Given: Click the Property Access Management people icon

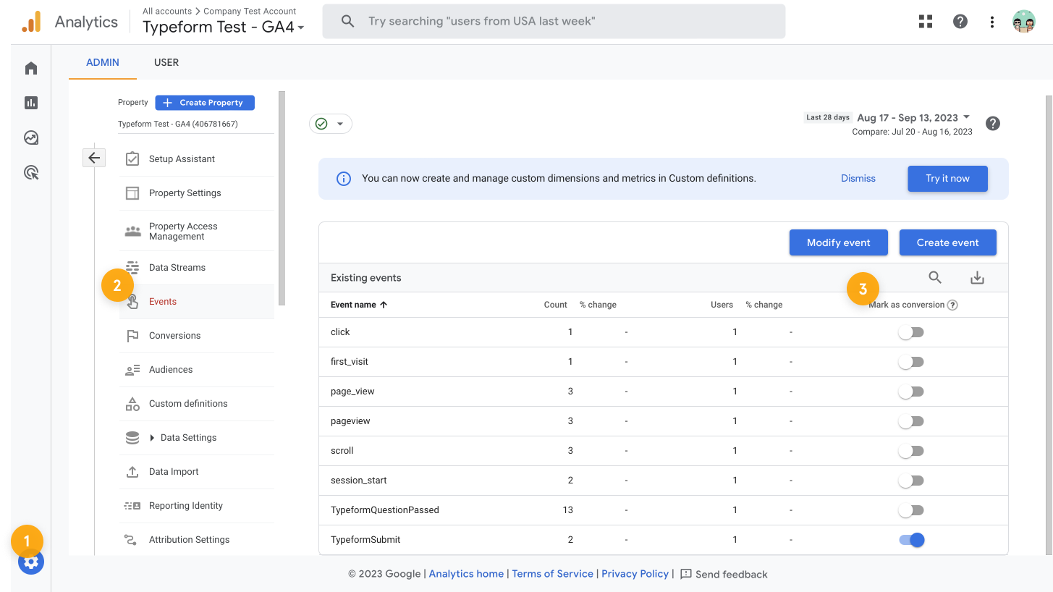Looking at the screenshot, I should point(132,231).
